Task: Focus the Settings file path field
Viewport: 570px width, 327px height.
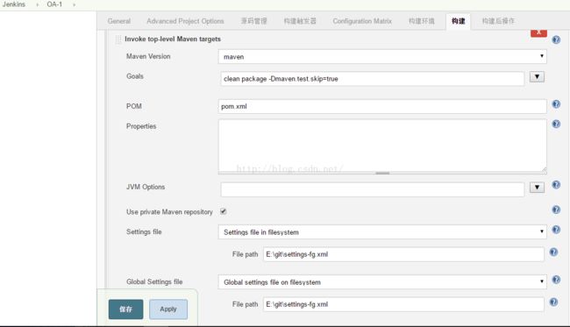Action: click(403, 254)
